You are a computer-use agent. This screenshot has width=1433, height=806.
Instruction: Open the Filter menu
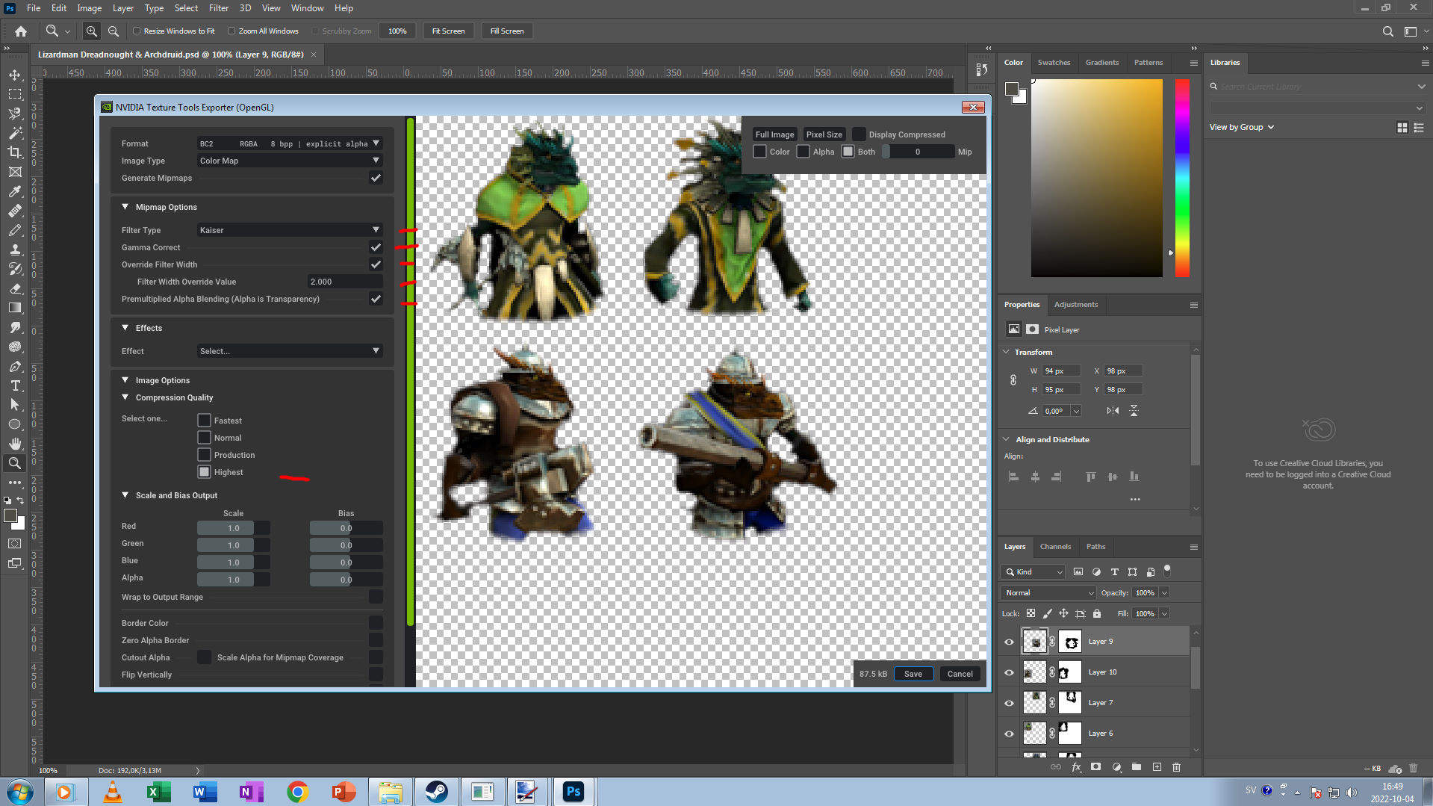point(218,8)
